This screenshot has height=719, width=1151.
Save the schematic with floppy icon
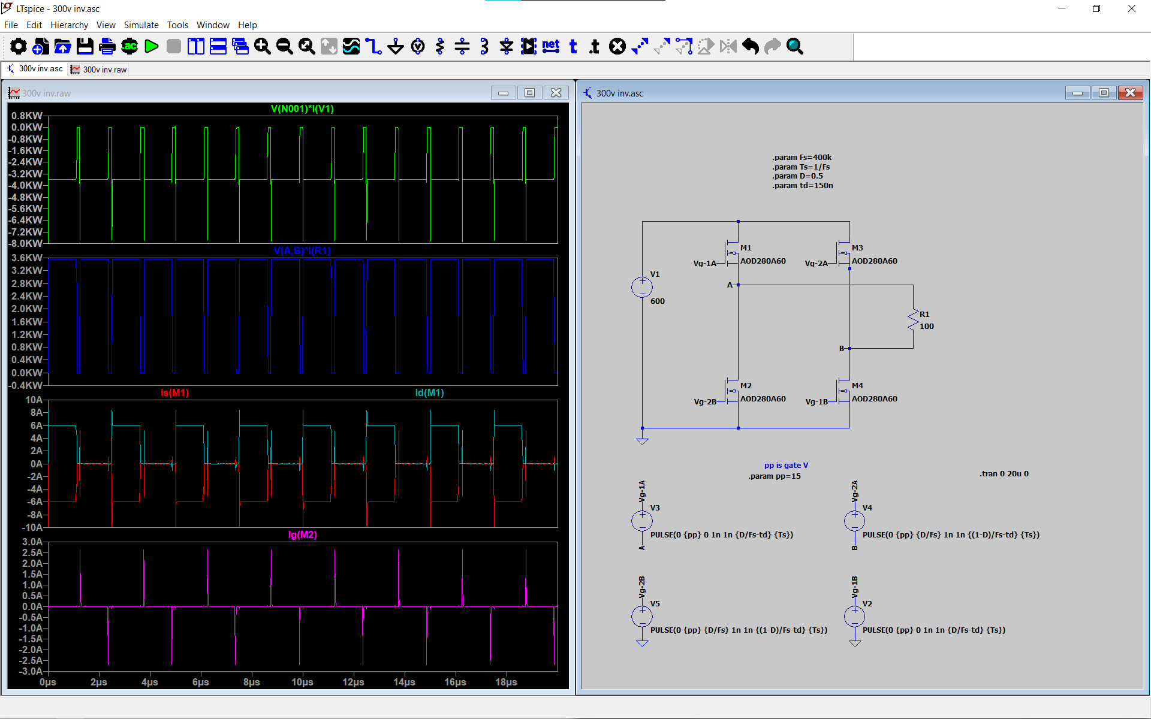(85, 46)
